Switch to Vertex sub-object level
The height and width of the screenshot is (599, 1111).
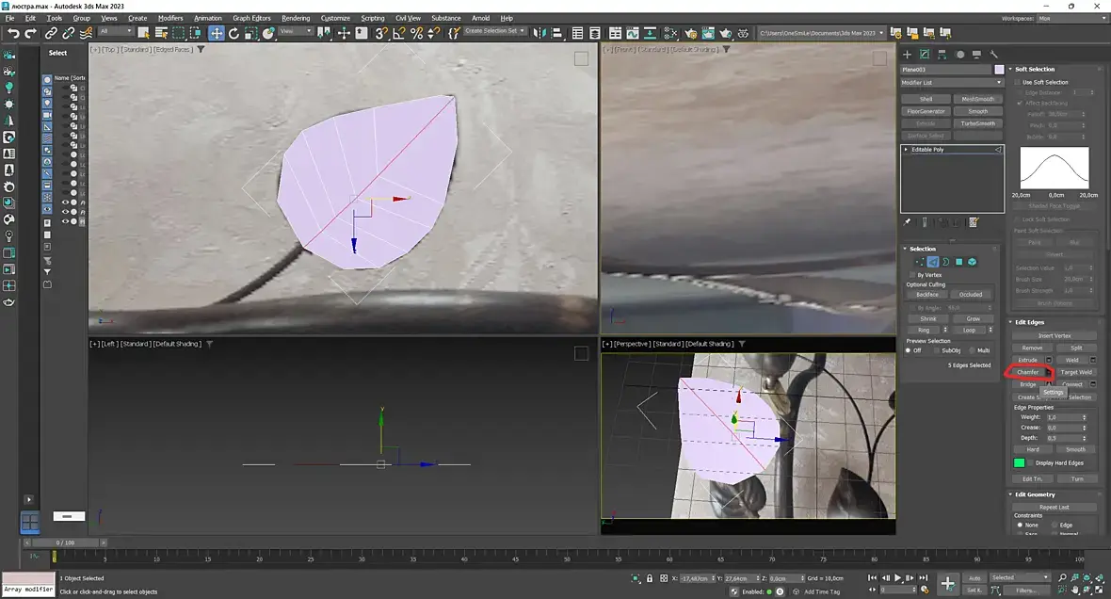(x=920, y=262)
